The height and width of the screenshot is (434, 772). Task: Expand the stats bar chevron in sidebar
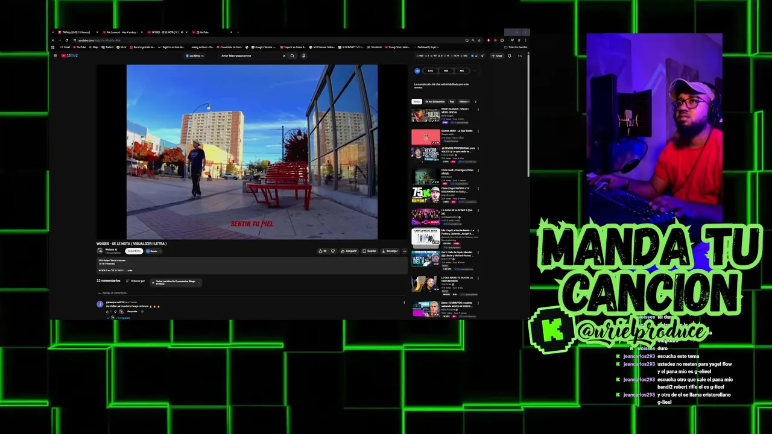tap(474, 71)
